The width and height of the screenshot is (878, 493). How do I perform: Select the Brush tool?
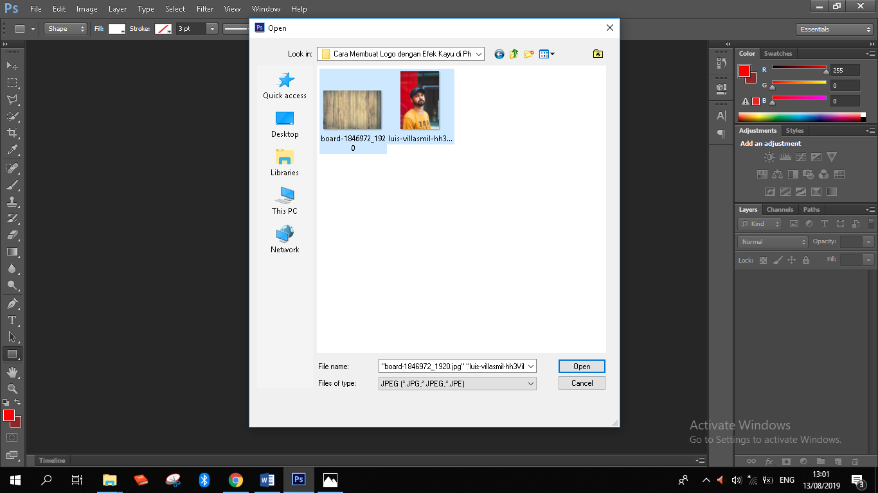[x=12, y=185]
